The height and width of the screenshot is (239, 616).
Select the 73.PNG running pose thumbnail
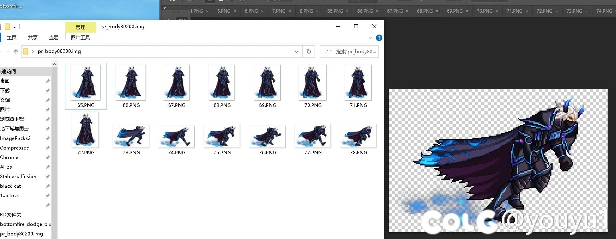[131, 136]
